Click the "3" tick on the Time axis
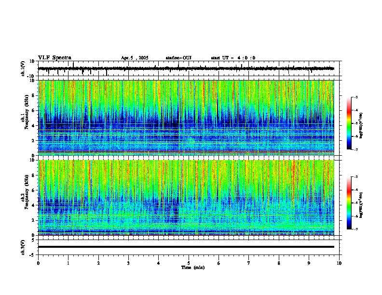Screen dimensions: 382x295 [x=128, y=263]
